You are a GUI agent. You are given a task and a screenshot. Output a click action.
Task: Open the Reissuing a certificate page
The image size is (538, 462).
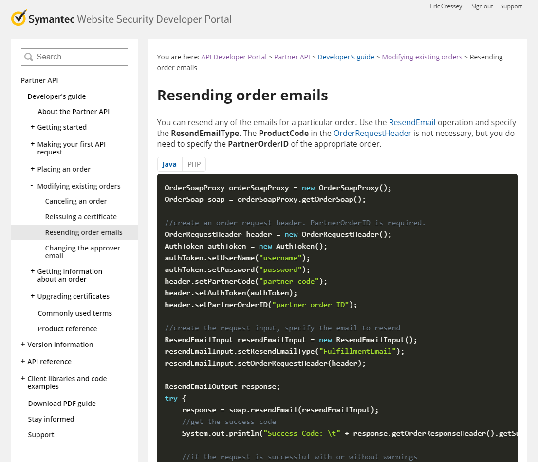pyautogui.click(x=81, y=217)
